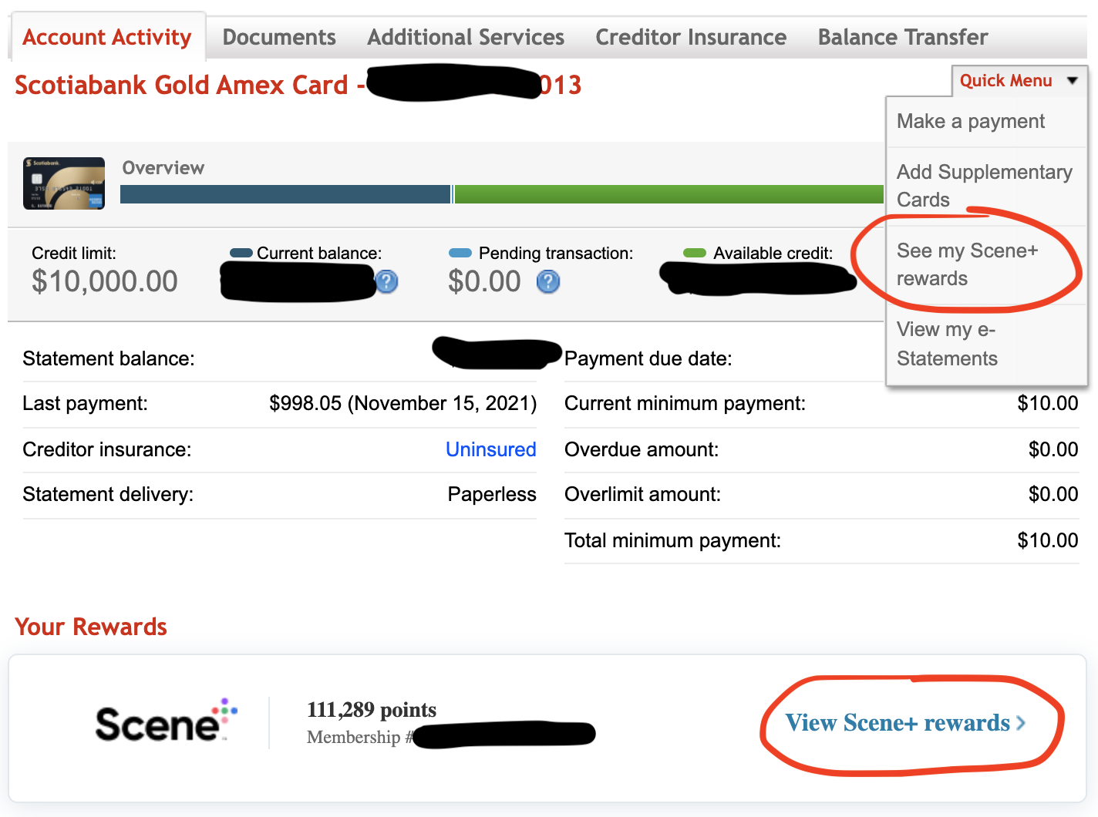
Task: Click the Uninsured creditor insurance link
Action: point(491,449)
